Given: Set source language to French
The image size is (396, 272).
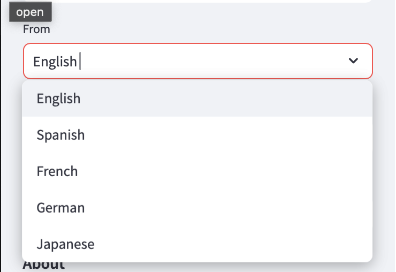Looking at the screenshot, I should pos(197,171).
